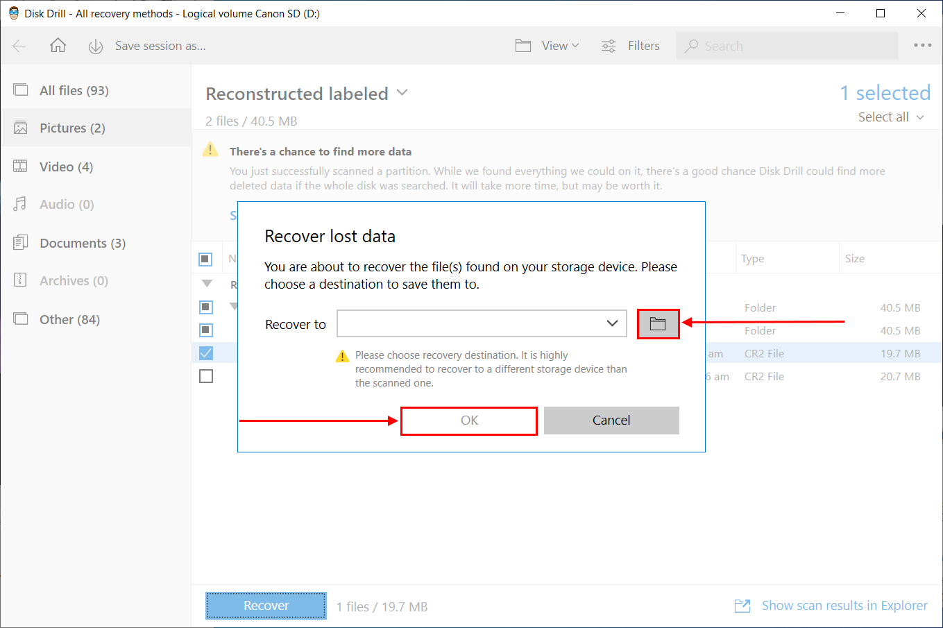This screenshot has width=943, height=628.
Task: Collapse the top tree row triangle
Action: pos(207,284)
